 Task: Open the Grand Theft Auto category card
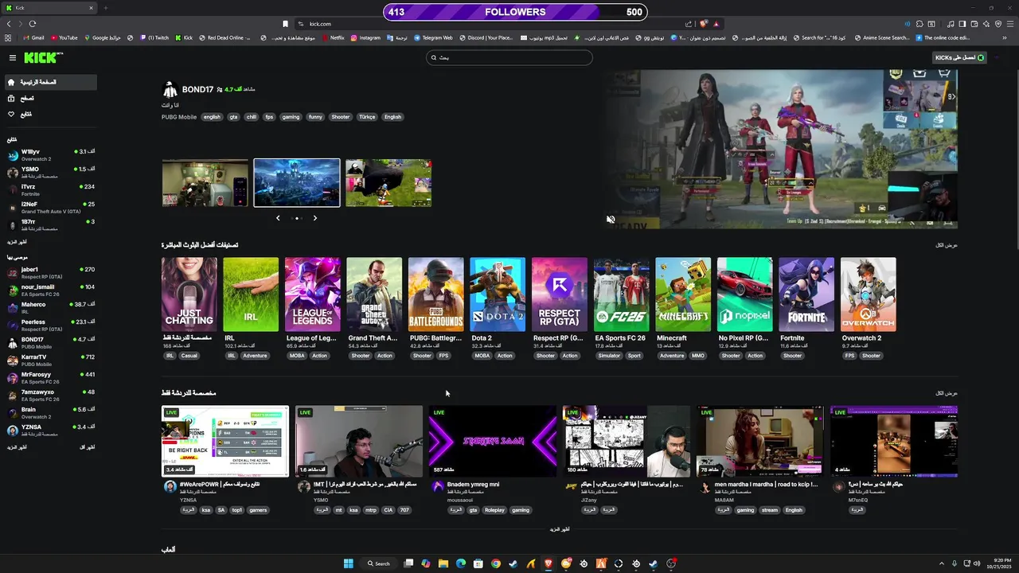coord(374,294)
